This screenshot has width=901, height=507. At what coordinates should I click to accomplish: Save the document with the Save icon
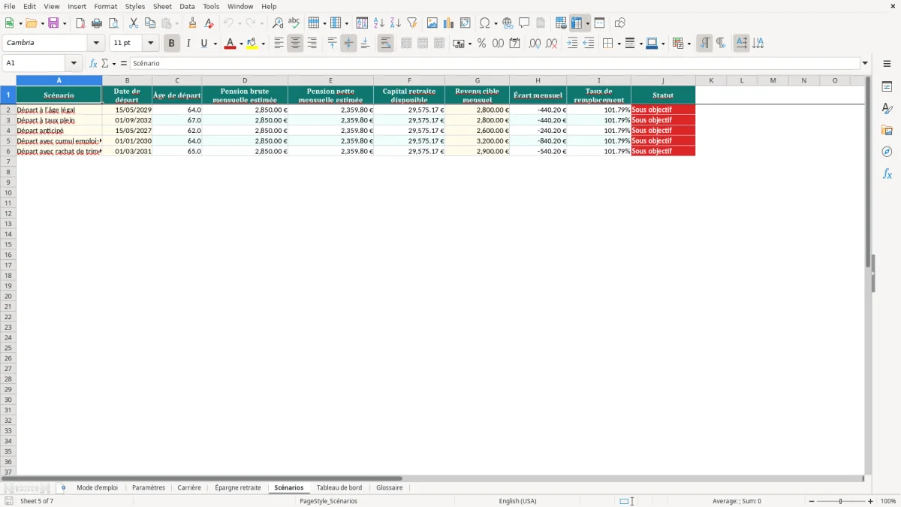53,23
